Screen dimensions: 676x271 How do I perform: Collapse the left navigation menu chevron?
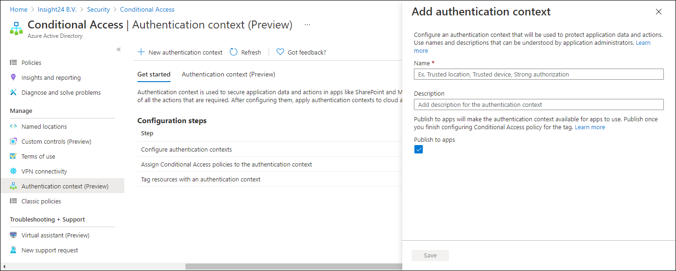(x=119, y=49)
